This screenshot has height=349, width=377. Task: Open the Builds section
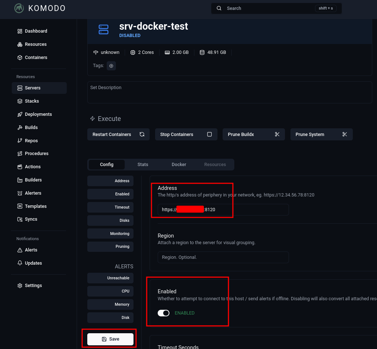pyautogui.click(x=28, y=127)
